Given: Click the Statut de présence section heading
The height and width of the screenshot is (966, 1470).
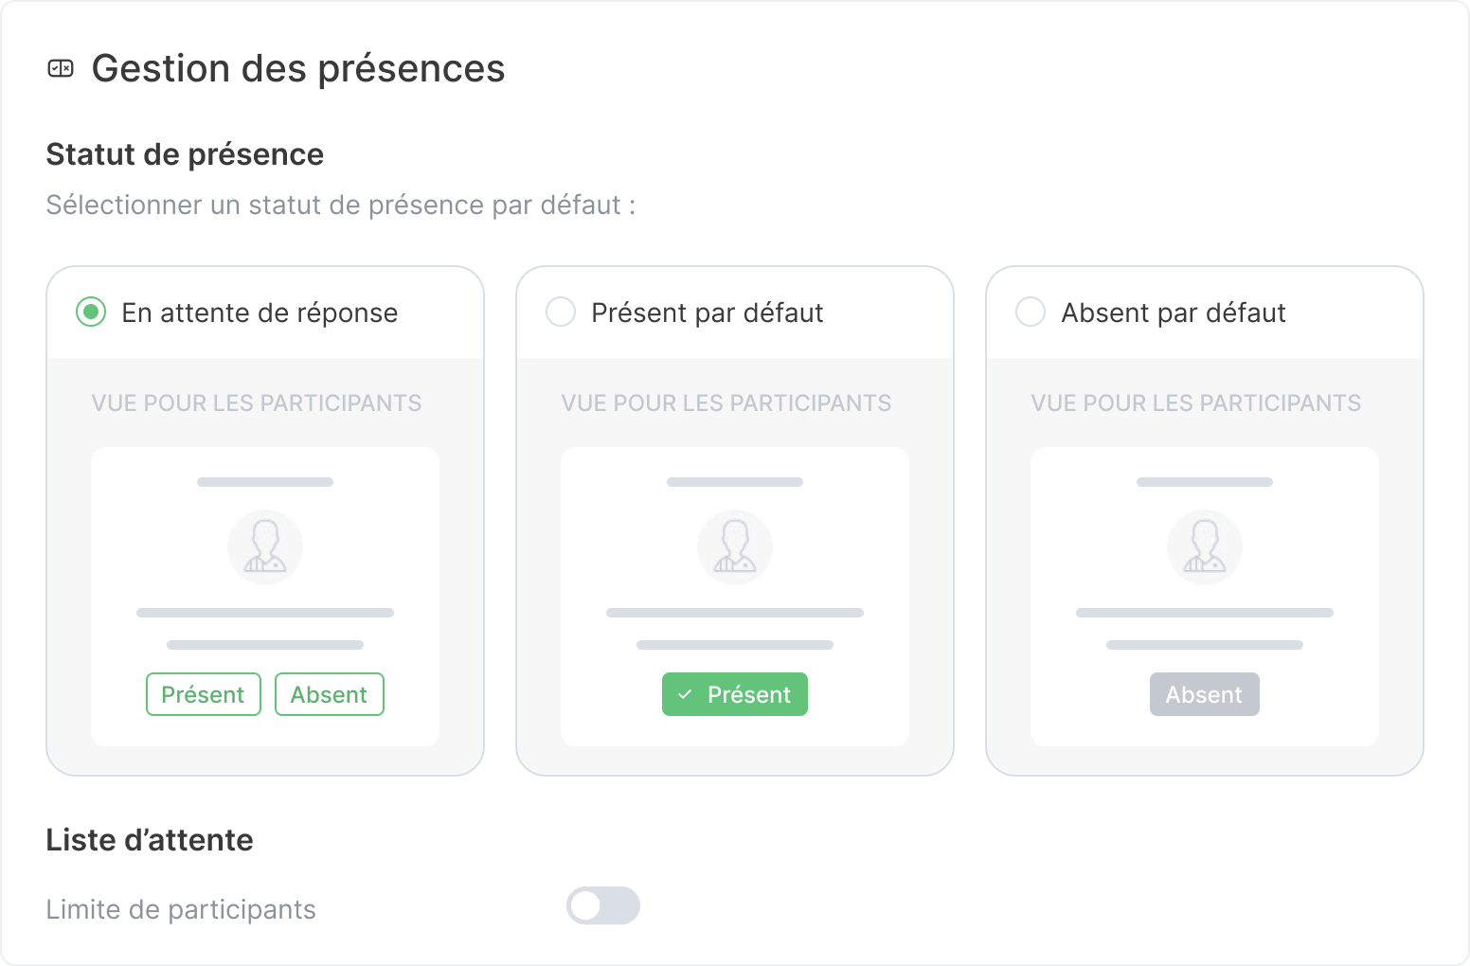Looking at the screenshot, I should pos(185,153).
